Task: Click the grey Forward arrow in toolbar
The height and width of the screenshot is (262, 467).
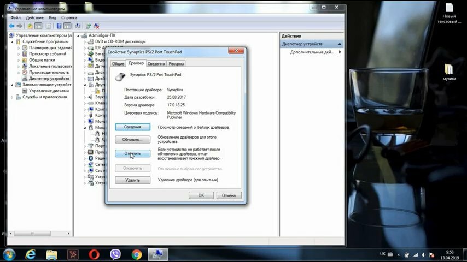Action: 19,26
